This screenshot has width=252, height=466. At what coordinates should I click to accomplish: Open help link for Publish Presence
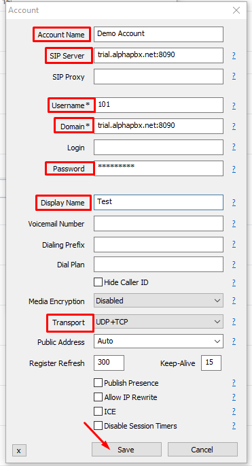[234, 383]
